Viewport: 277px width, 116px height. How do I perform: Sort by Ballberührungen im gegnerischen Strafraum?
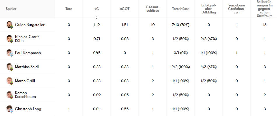(264, 9)
